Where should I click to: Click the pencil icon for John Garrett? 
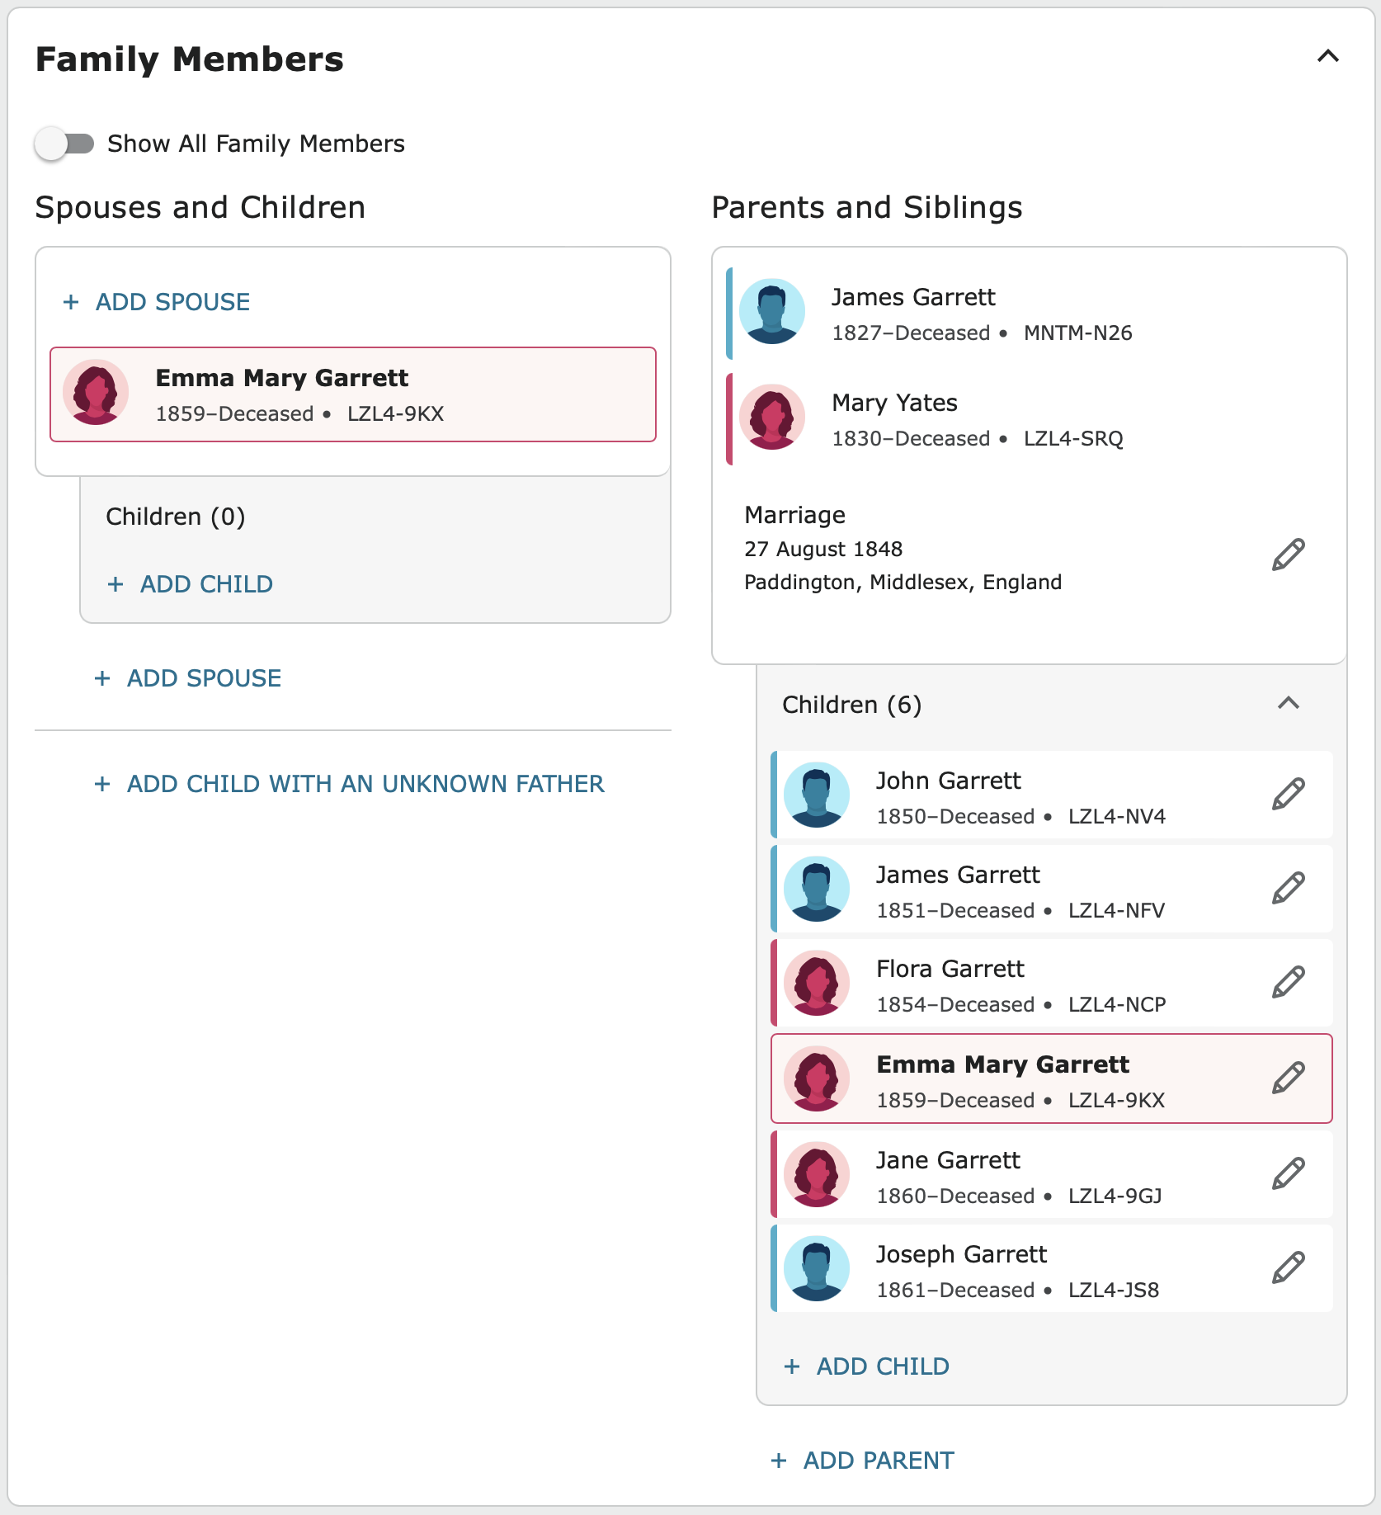click(x=1288, y=794)
